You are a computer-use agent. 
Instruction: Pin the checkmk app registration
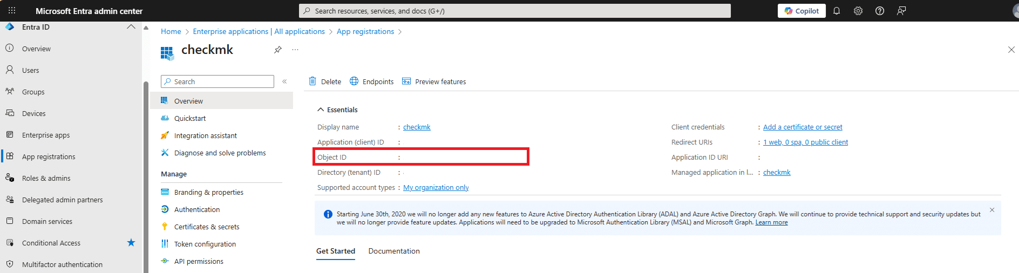pos(277,50)
